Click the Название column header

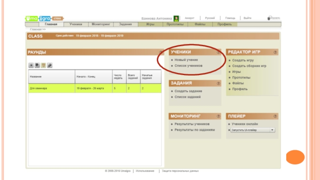[52, 77]
